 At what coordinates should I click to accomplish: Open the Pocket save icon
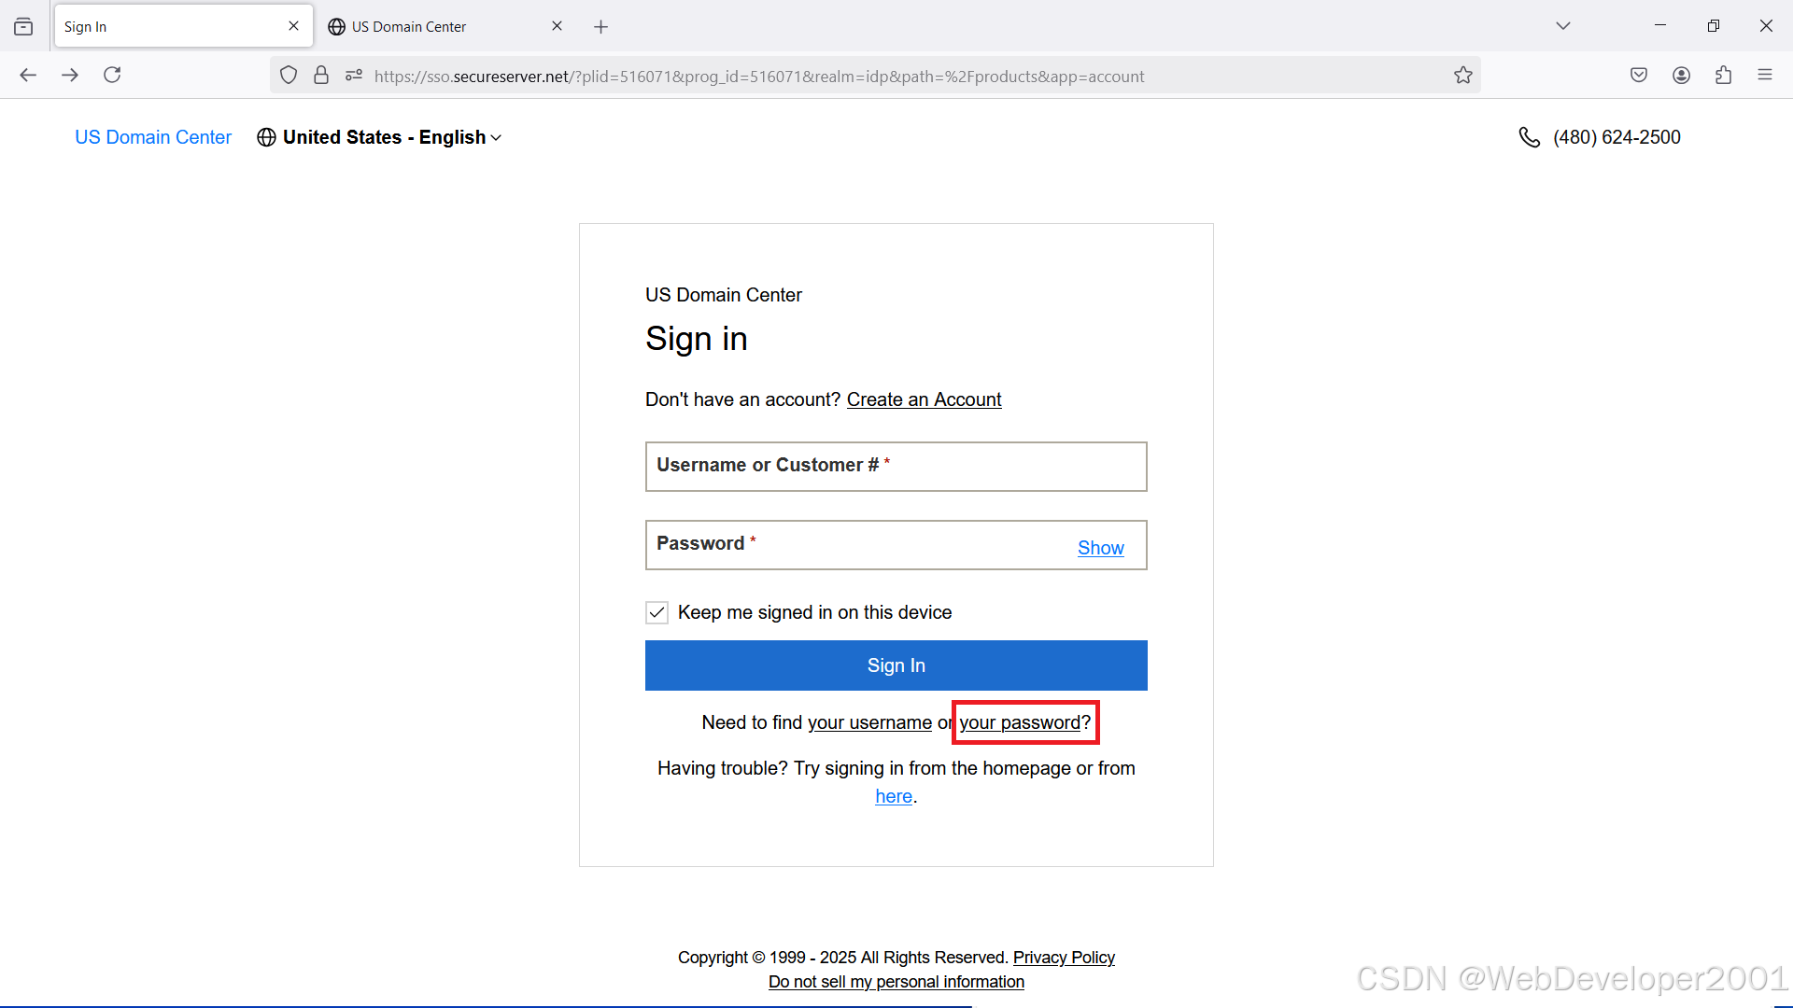pos(1639,75)
